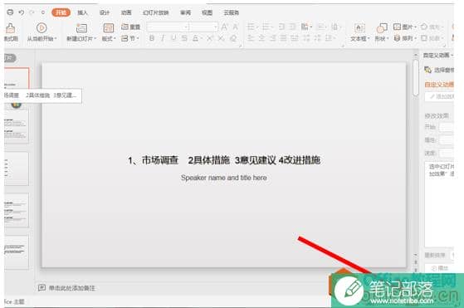Toggle Italic formatting
This screenshot has width=464, height=308.
163,38
